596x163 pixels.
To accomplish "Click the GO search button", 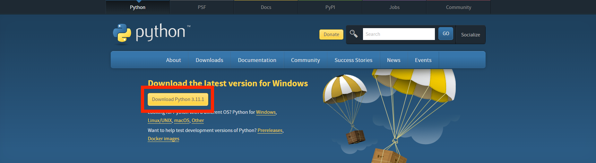I will pos(446,34).
